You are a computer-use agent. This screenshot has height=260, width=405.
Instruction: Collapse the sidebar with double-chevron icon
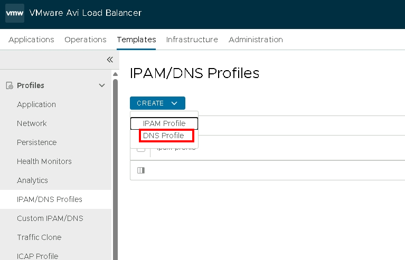[x=110, y=60]
